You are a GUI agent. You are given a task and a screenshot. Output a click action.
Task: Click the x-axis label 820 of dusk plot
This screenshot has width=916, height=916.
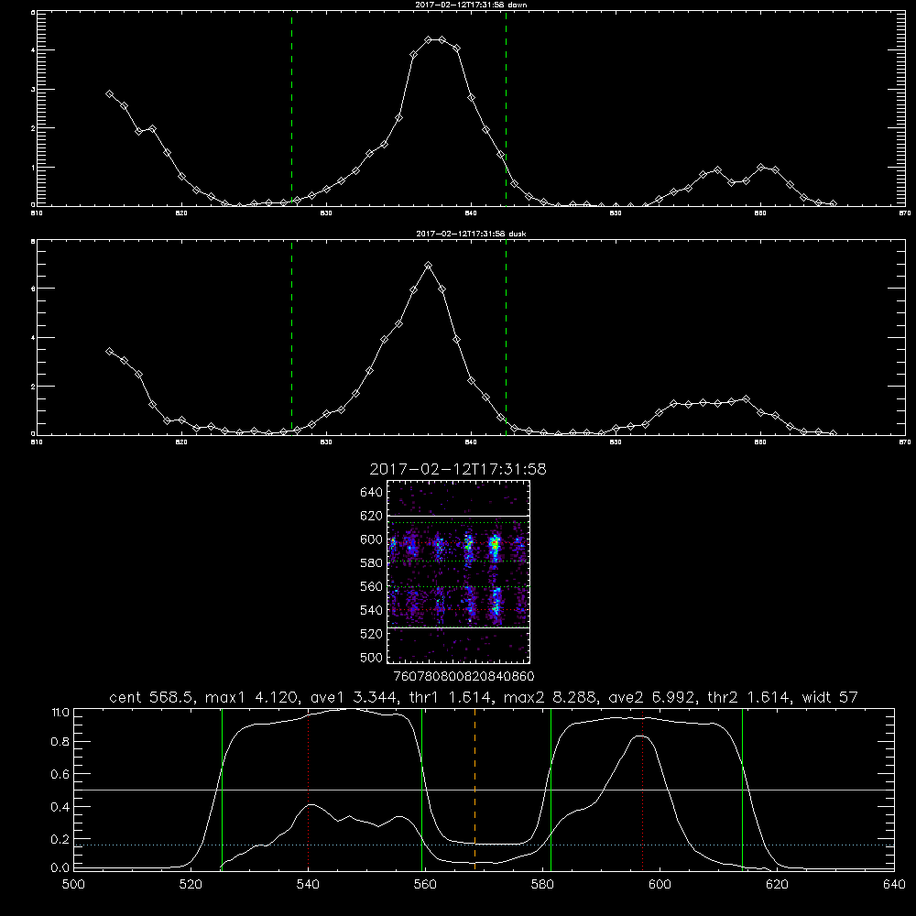click(181, 442)
